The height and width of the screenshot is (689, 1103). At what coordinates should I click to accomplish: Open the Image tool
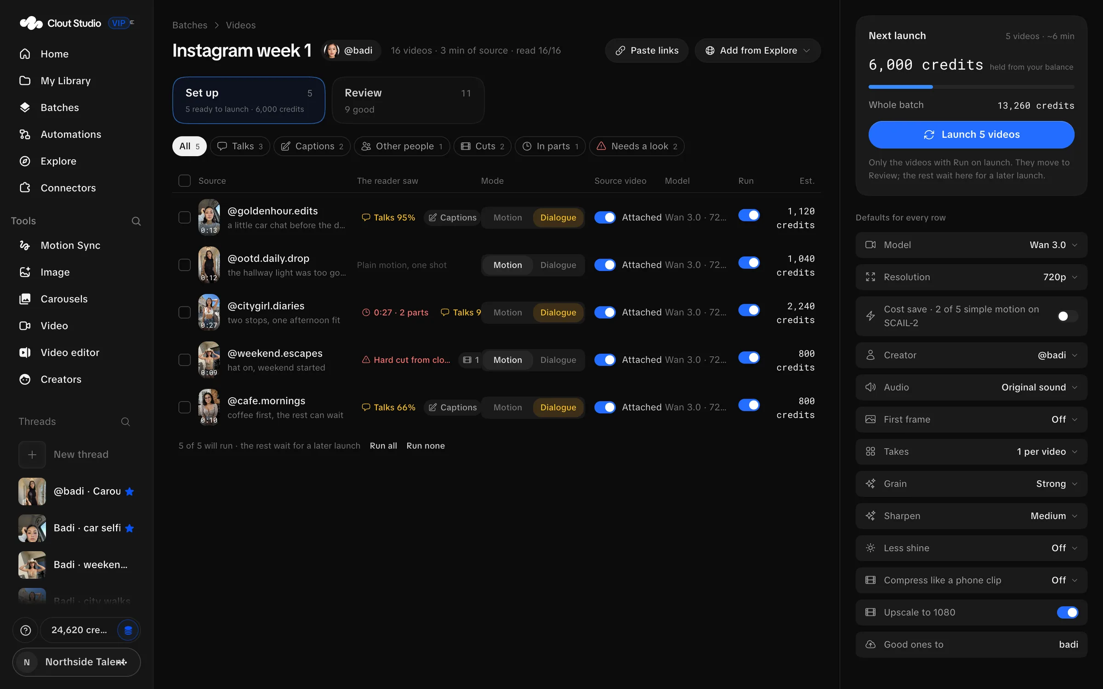click(x=55, y=272)
